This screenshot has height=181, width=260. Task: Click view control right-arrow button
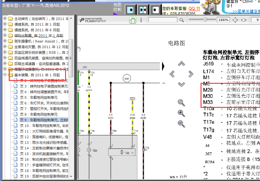tap(130, 10)
